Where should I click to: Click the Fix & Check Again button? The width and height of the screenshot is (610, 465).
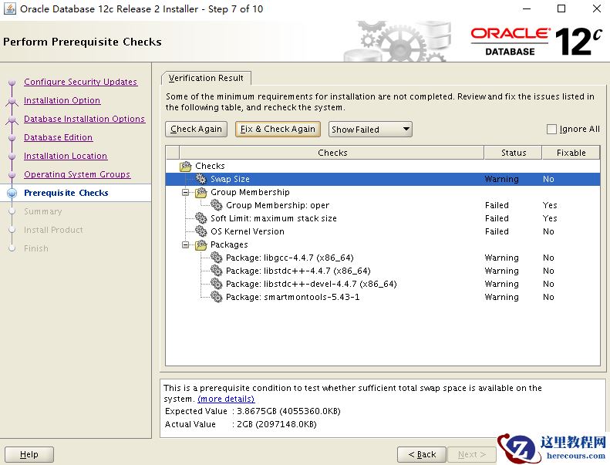coord(278,130)
